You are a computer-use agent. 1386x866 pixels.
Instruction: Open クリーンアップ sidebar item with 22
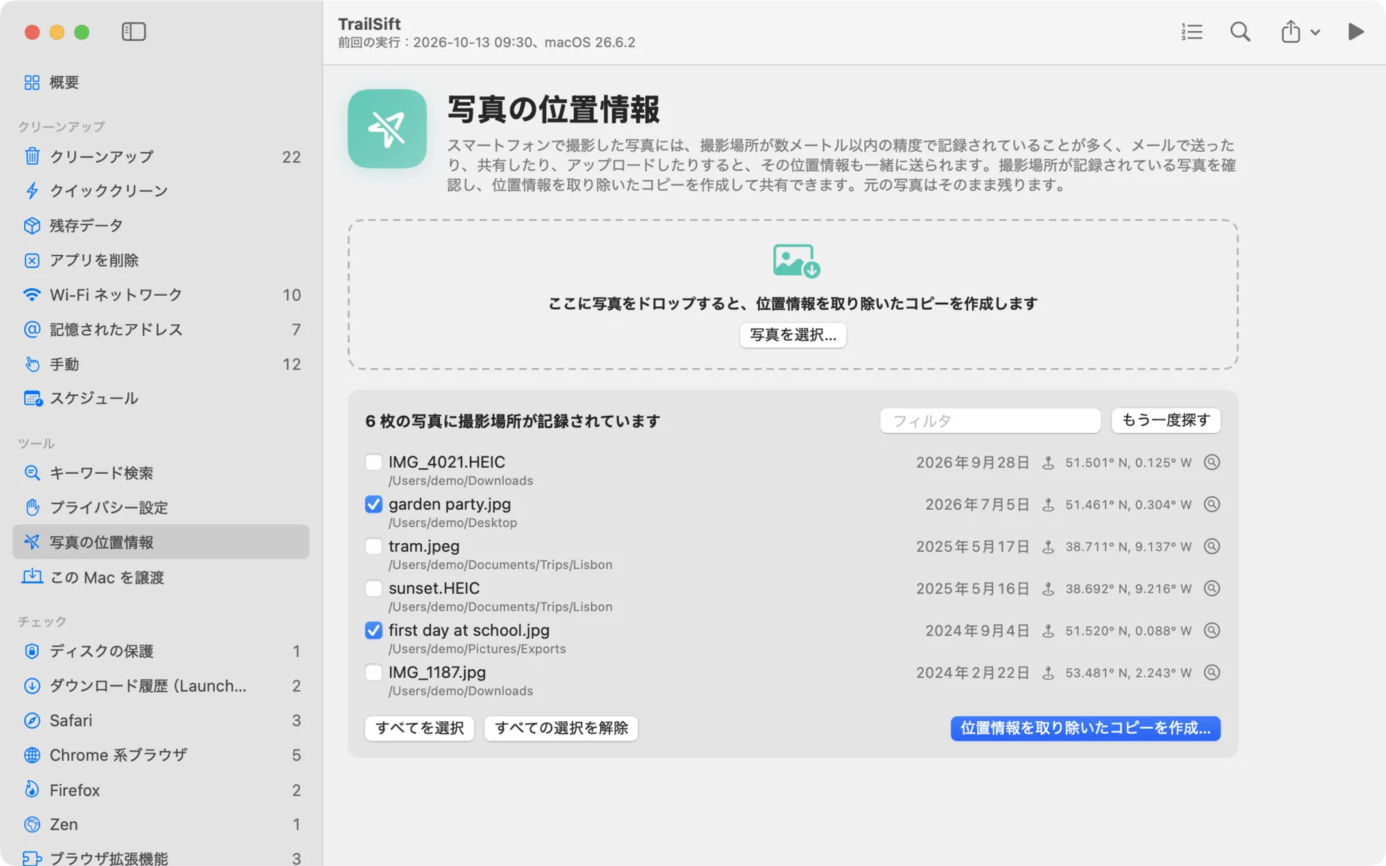161,157
